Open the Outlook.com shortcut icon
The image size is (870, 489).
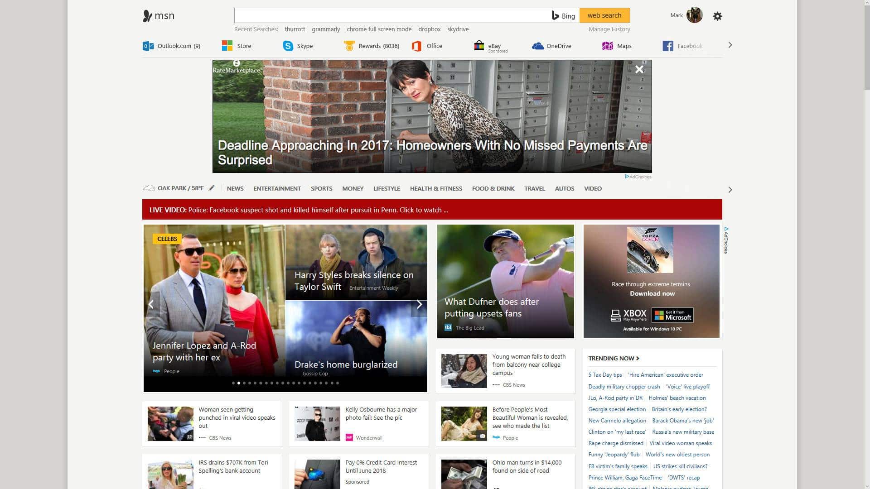148,46
